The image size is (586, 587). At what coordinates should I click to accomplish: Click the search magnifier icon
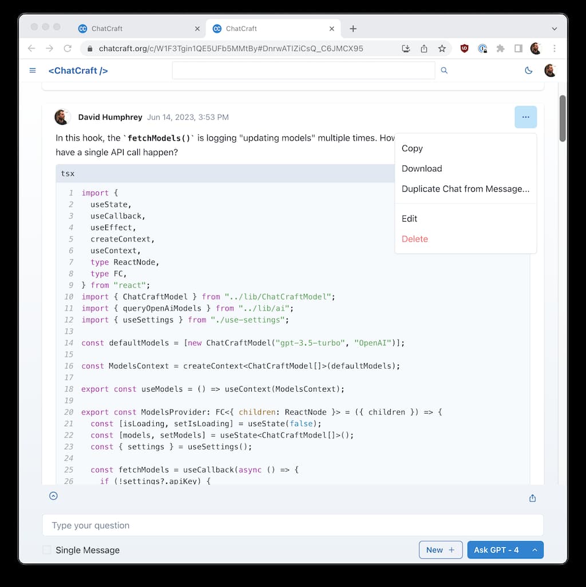click(444, 70)
